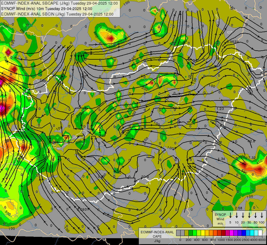Select the white CAPE legend swatch
Image resolution: width=267 pixels, height=245 pixels.
tap(260, 233)
